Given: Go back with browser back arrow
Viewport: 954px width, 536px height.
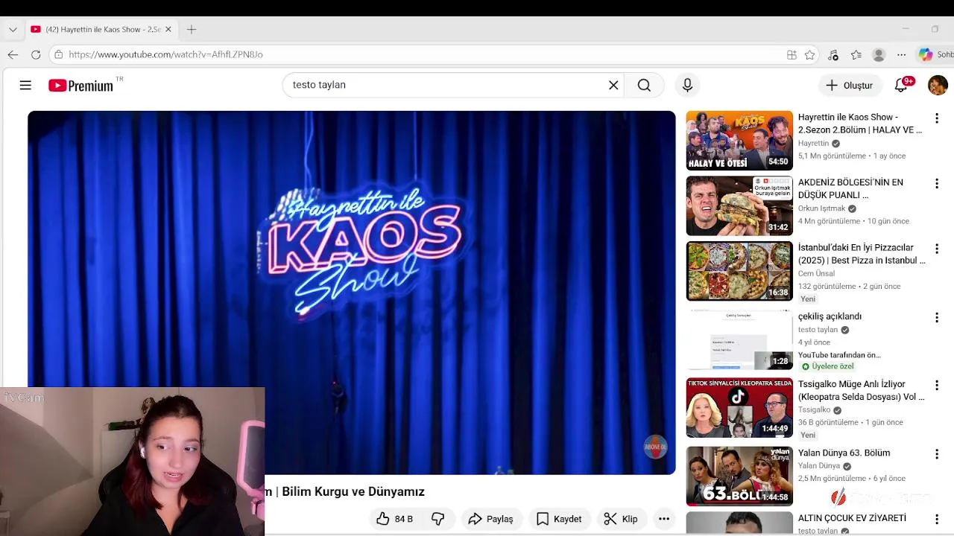Looking at the screenshot, I should click(13, 54).
